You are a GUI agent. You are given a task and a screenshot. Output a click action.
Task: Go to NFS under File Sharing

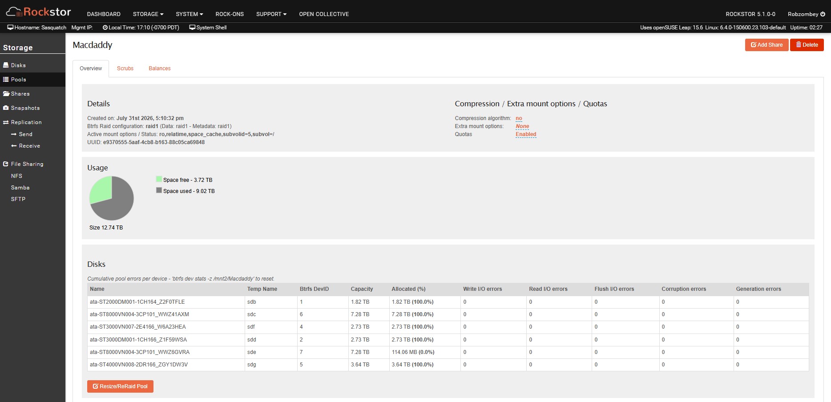pos(16,176)
